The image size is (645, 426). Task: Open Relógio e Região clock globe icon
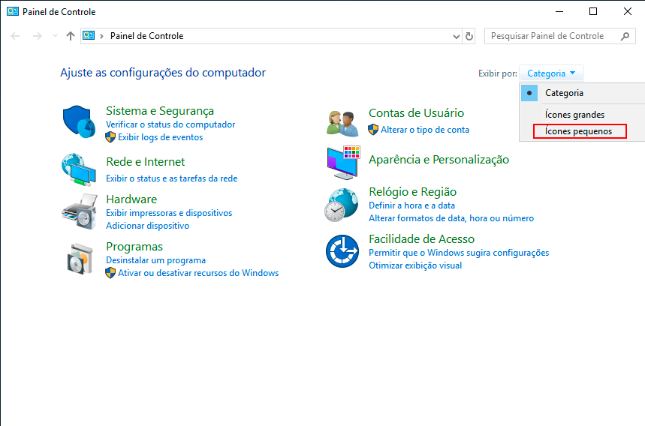coord(342,205)
